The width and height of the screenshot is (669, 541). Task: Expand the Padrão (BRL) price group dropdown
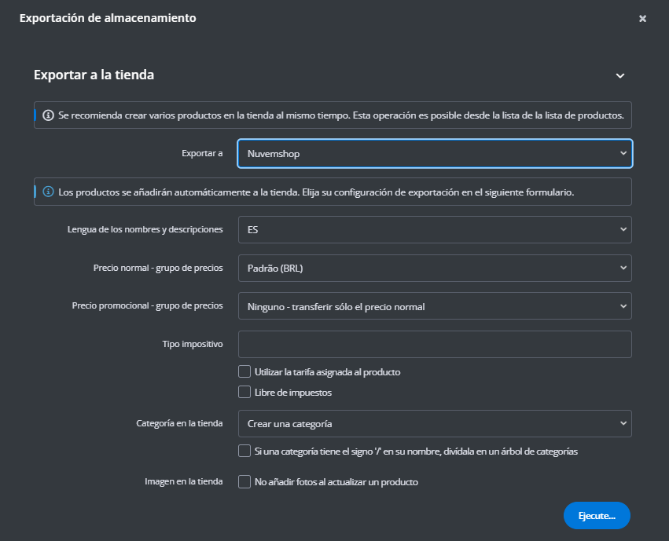[435, 268]
